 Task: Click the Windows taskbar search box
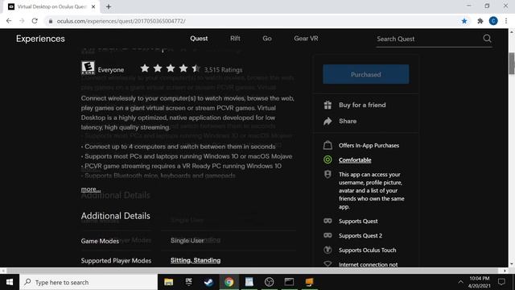click(x=89, y=282)
